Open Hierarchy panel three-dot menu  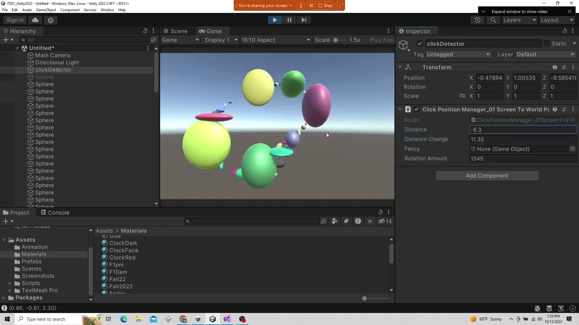pyautogui.click(x=153, y=31)
